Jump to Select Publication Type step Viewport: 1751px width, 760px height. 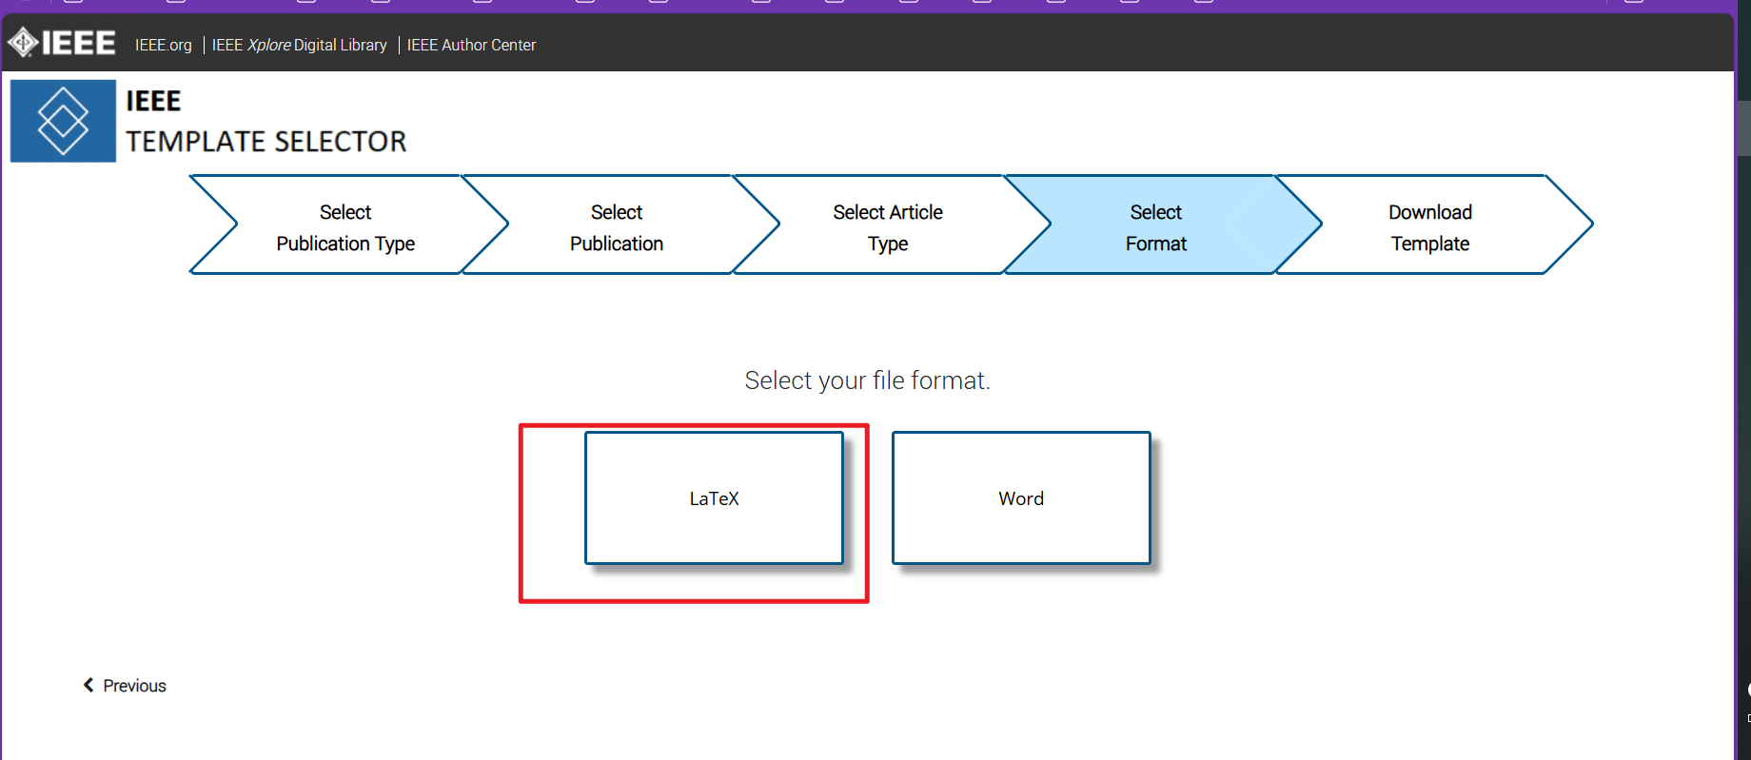coord(347,225)
